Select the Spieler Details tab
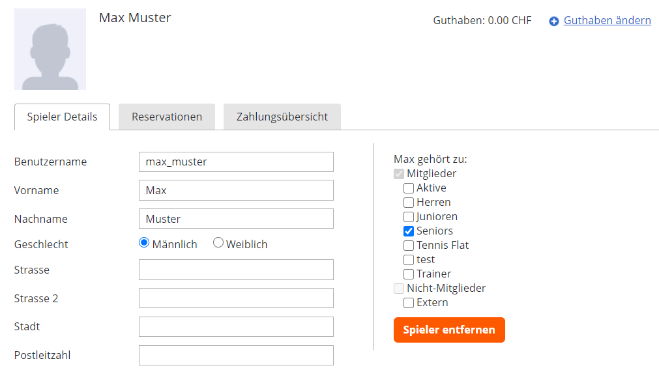Viewport: 659px width, 370px height. [x=62, y=117]
